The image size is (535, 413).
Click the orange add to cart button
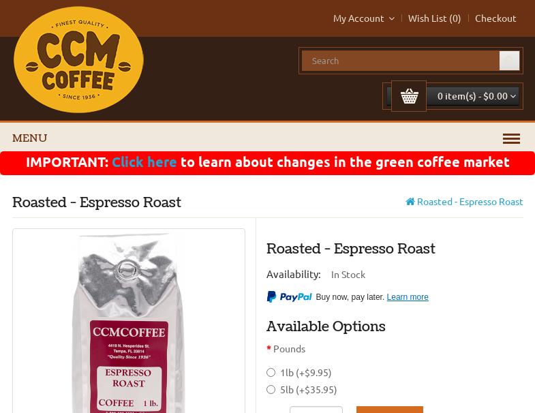(390, 410)
